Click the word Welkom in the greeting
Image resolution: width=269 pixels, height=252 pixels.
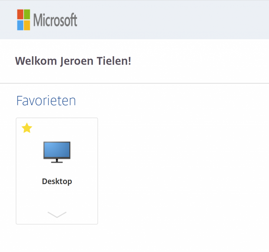point(36,61)
